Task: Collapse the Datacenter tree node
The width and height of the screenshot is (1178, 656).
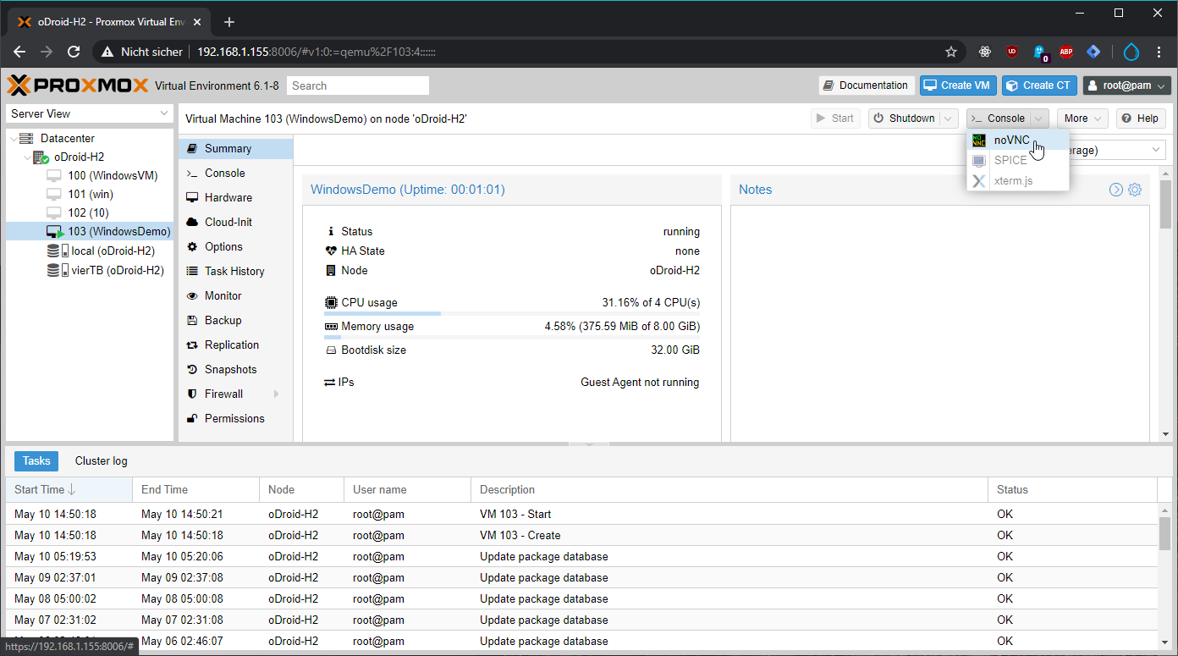Action: [13, 138]
